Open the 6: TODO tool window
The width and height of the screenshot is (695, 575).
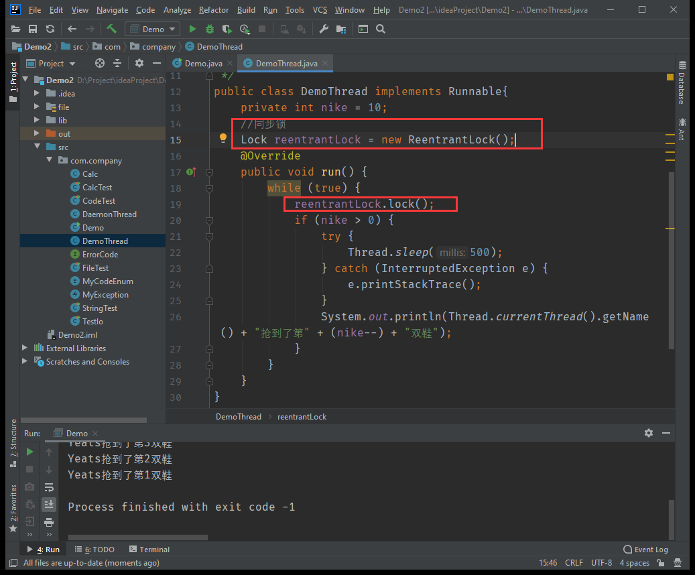pos(94,550)
